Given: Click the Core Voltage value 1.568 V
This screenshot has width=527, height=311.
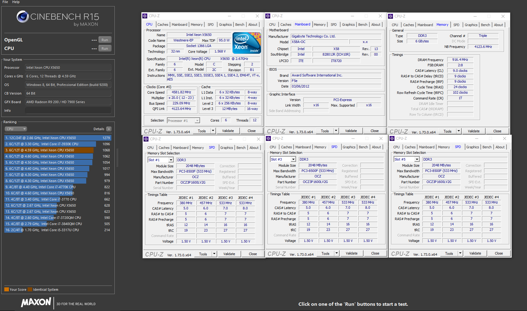Looking at the screenshot, I should pos(220,52).
